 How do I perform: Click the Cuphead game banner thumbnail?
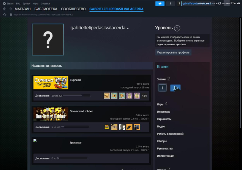[x=51, y=83]
